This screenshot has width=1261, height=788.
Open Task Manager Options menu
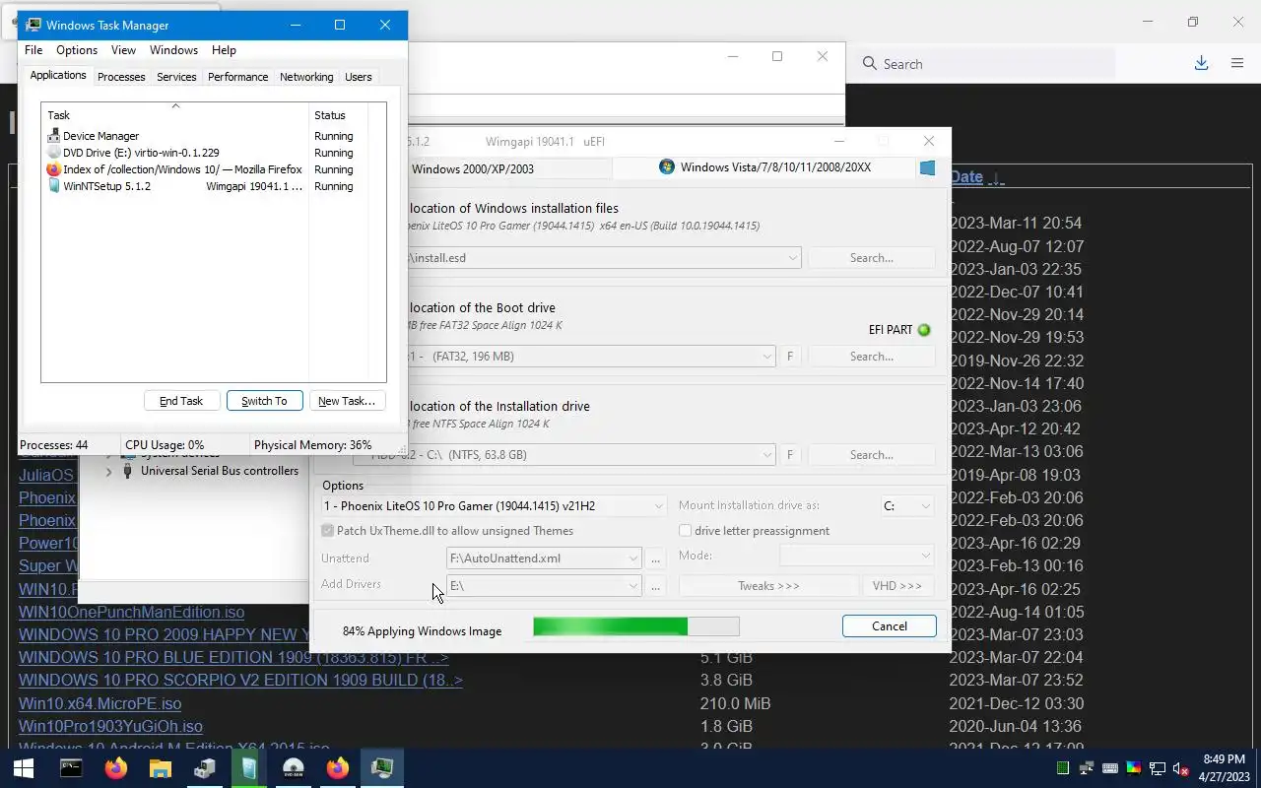[x=77, y=50]
